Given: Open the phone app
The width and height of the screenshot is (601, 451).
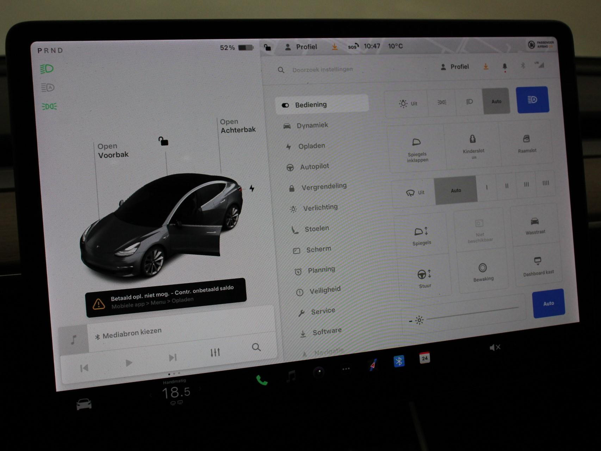Looking at the screenshot, I should (262, 380).
